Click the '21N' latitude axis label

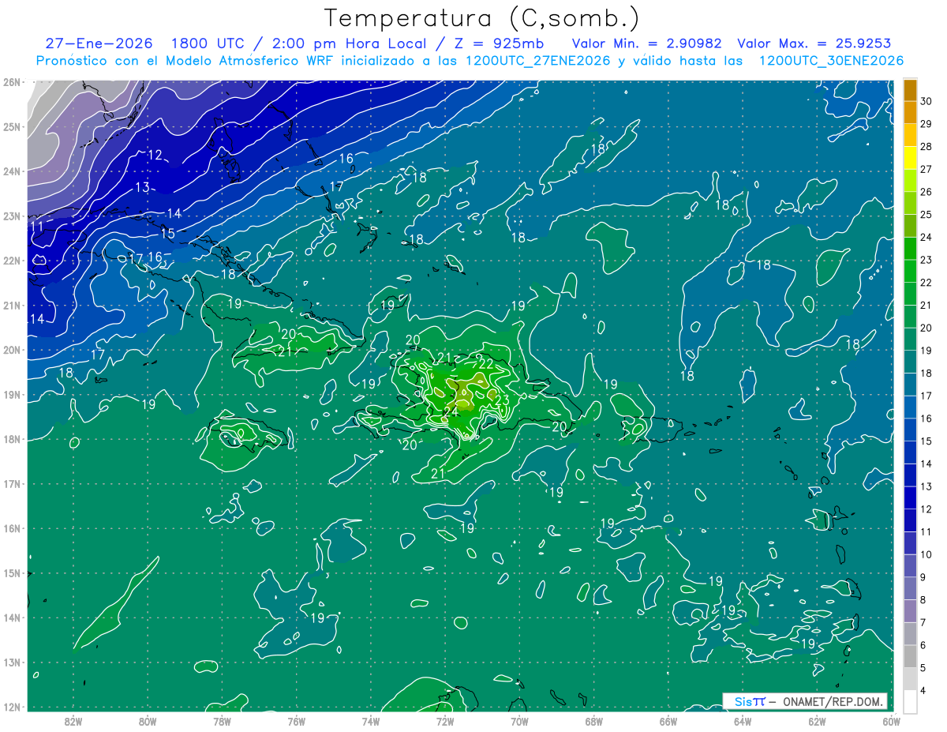tap(11, 306)
